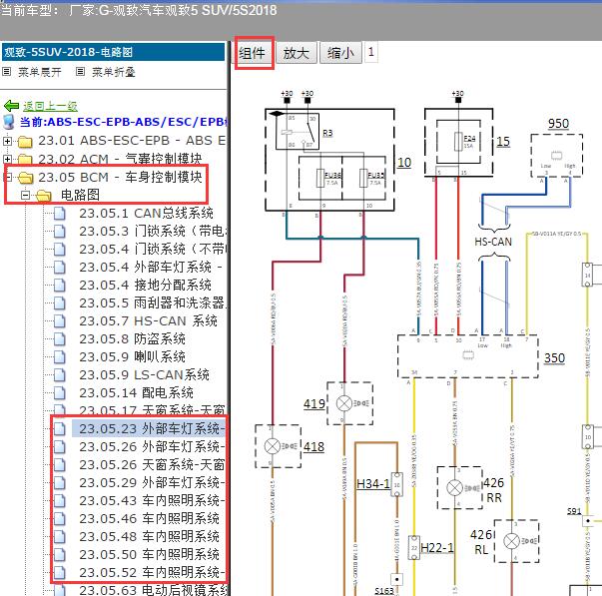Viewport: 602px width, 596px height.
Task: Click the lamp symbol of component 418
Action: click(x=273, y=446)
